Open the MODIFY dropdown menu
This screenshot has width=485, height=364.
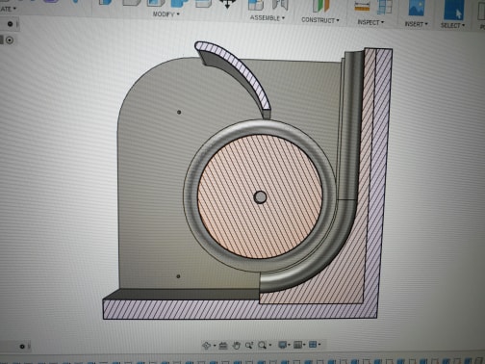(x=166, y=14)
